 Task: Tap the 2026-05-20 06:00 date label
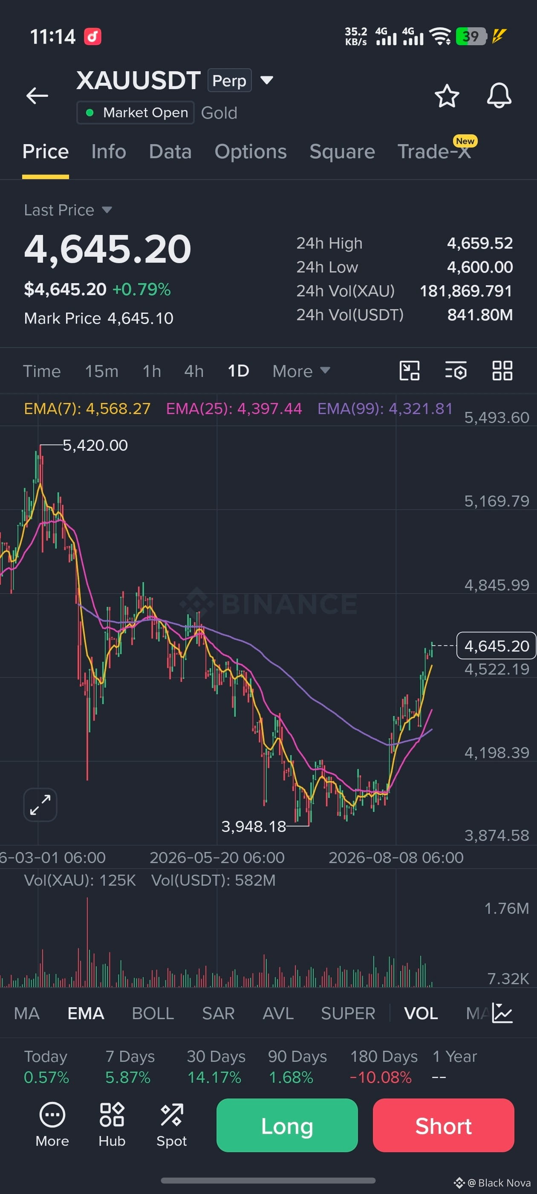[217, 857]
